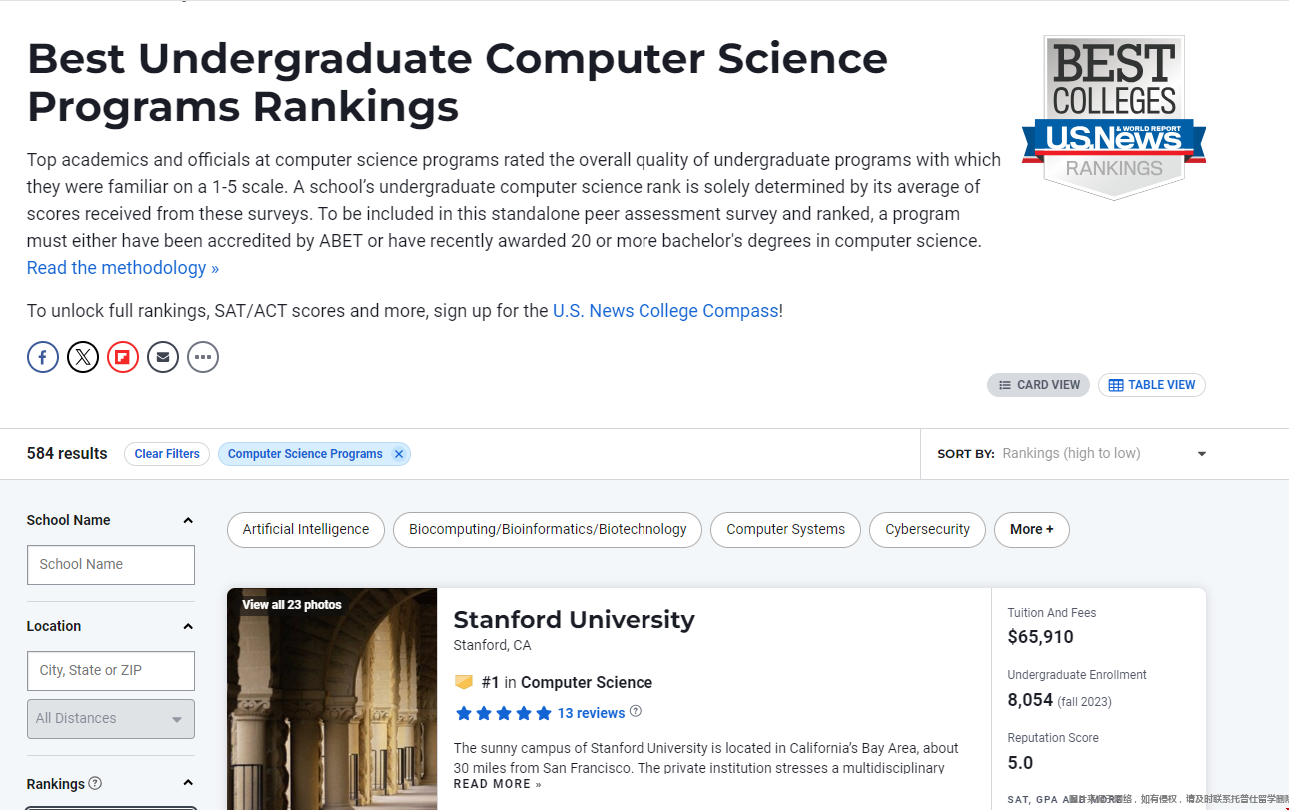
Task: Open the All Distances dropdown
Action: (x=110, y=719)
